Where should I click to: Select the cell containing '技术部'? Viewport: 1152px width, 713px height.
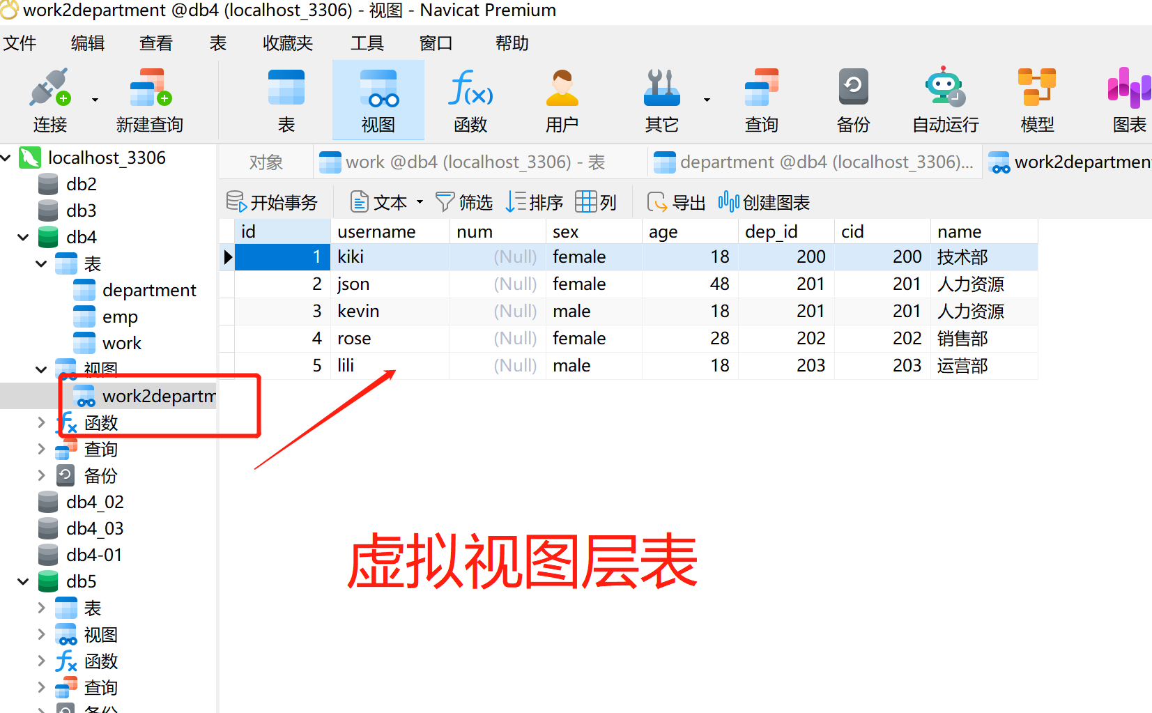pos(984,256)
